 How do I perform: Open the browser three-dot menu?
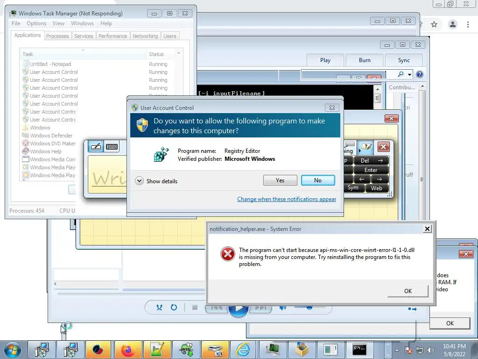coord(468,24)
